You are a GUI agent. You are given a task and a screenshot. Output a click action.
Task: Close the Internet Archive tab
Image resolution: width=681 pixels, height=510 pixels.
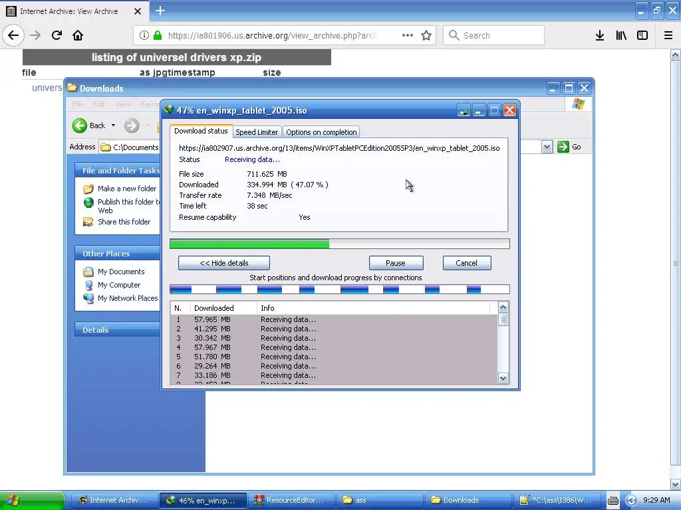click(x=137, y=11)
